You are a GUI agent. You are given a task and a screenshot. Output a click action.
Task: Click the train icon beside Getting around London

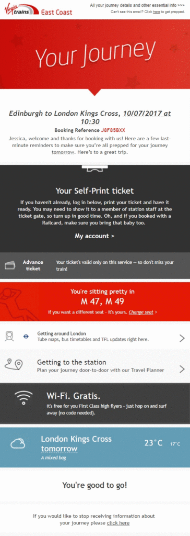[9, 337]
